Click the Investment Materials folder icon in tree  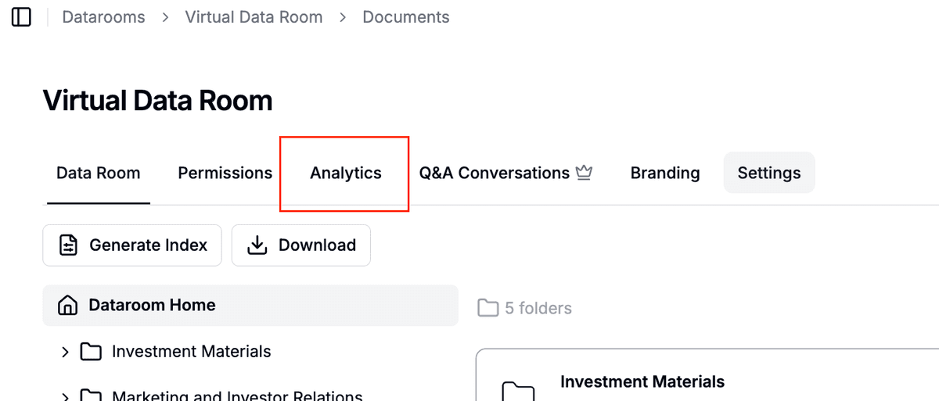point(92,352)
